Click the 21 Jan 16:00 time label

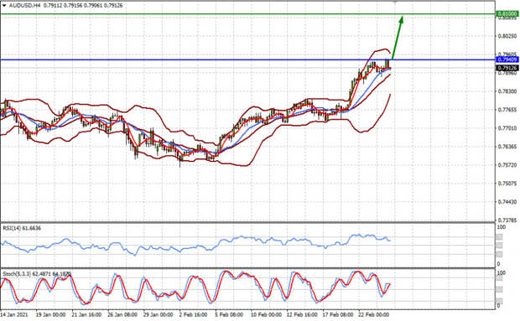(86, 314)
